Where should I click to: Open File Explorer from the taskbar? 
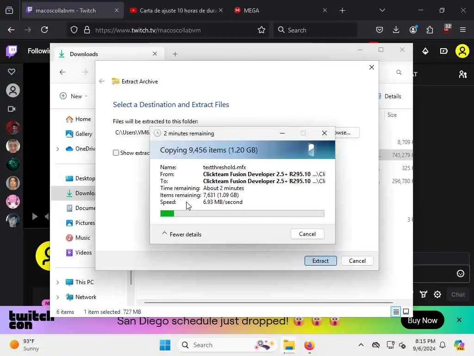pos(289,345)
